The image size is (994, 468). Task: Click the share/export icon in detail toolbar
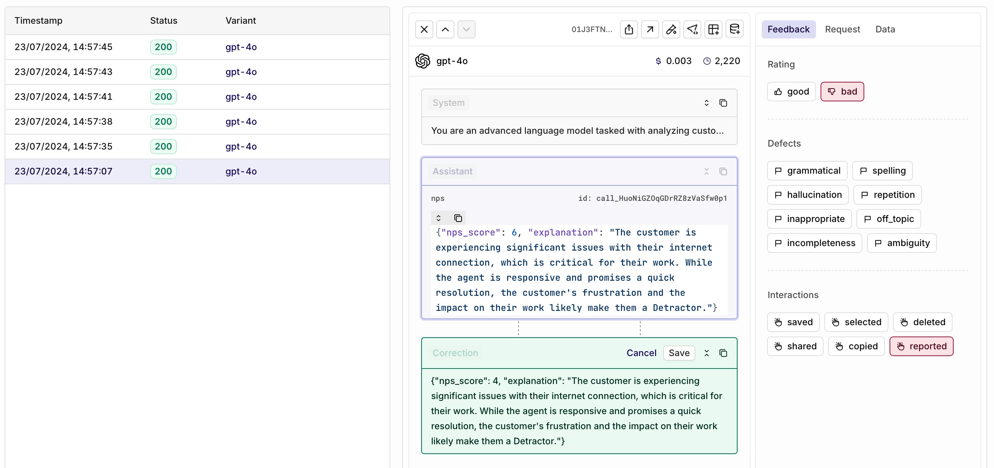pos(629,29)
